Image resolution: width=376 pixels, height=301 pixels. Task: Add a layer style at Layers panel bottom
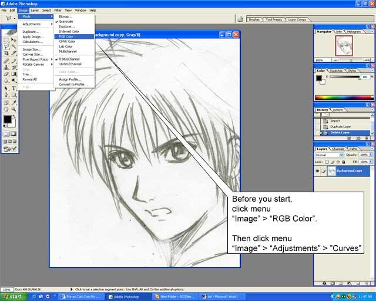coord(324,283)
